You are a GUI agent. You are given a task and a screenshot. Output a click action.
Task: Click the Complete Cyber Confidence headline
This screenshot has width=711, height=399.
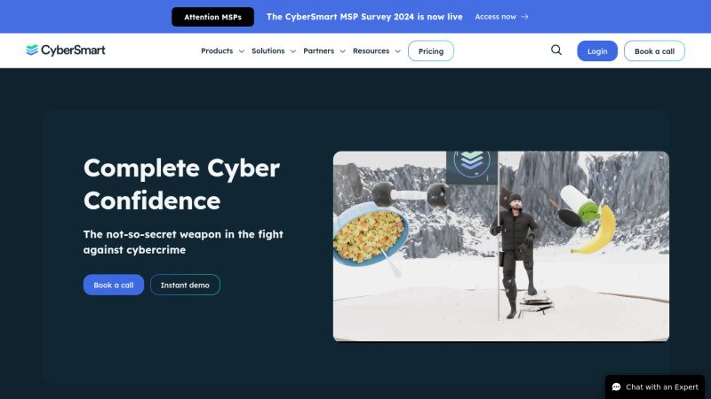pos(181,184)
